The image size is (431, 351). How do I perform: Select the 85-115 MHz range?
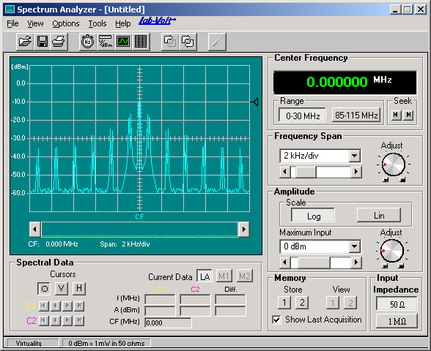(356, 116)
